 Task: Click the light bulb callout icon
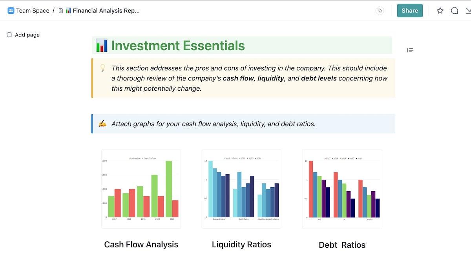click(102, 68)
